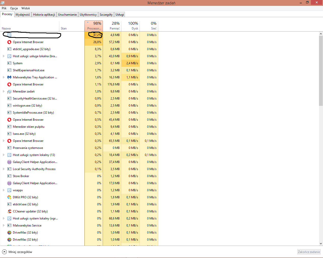Select the Procesy tab

7,14
